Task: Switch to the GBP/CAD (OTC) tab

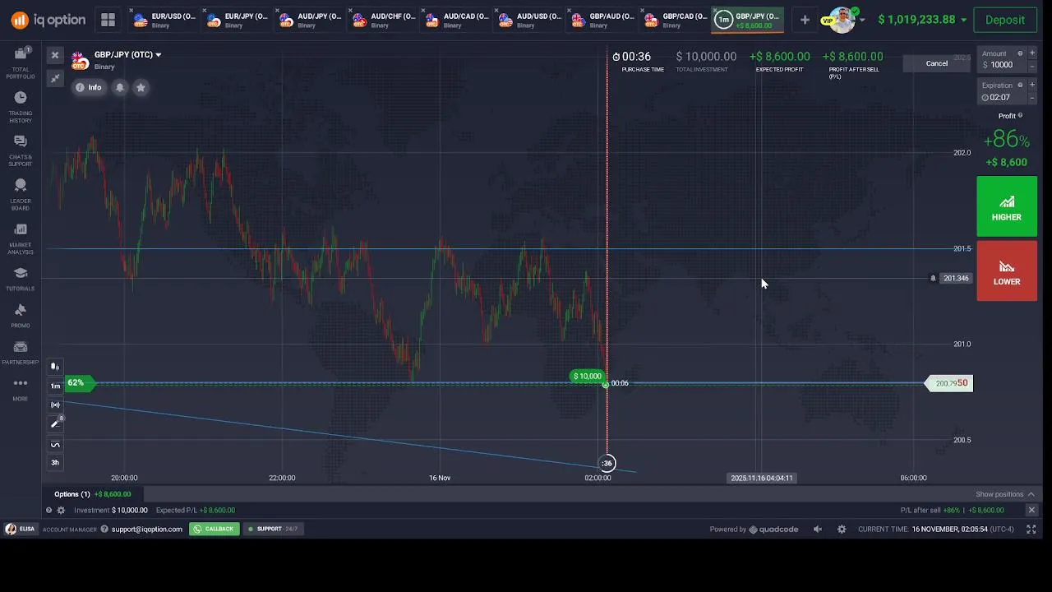Action: click(x=676, y=20)
